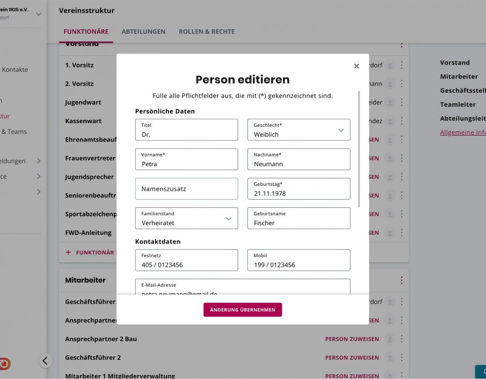Open the three-dot menu for 1. Vorsitz

pyautogui.click(x=401, y=65)
